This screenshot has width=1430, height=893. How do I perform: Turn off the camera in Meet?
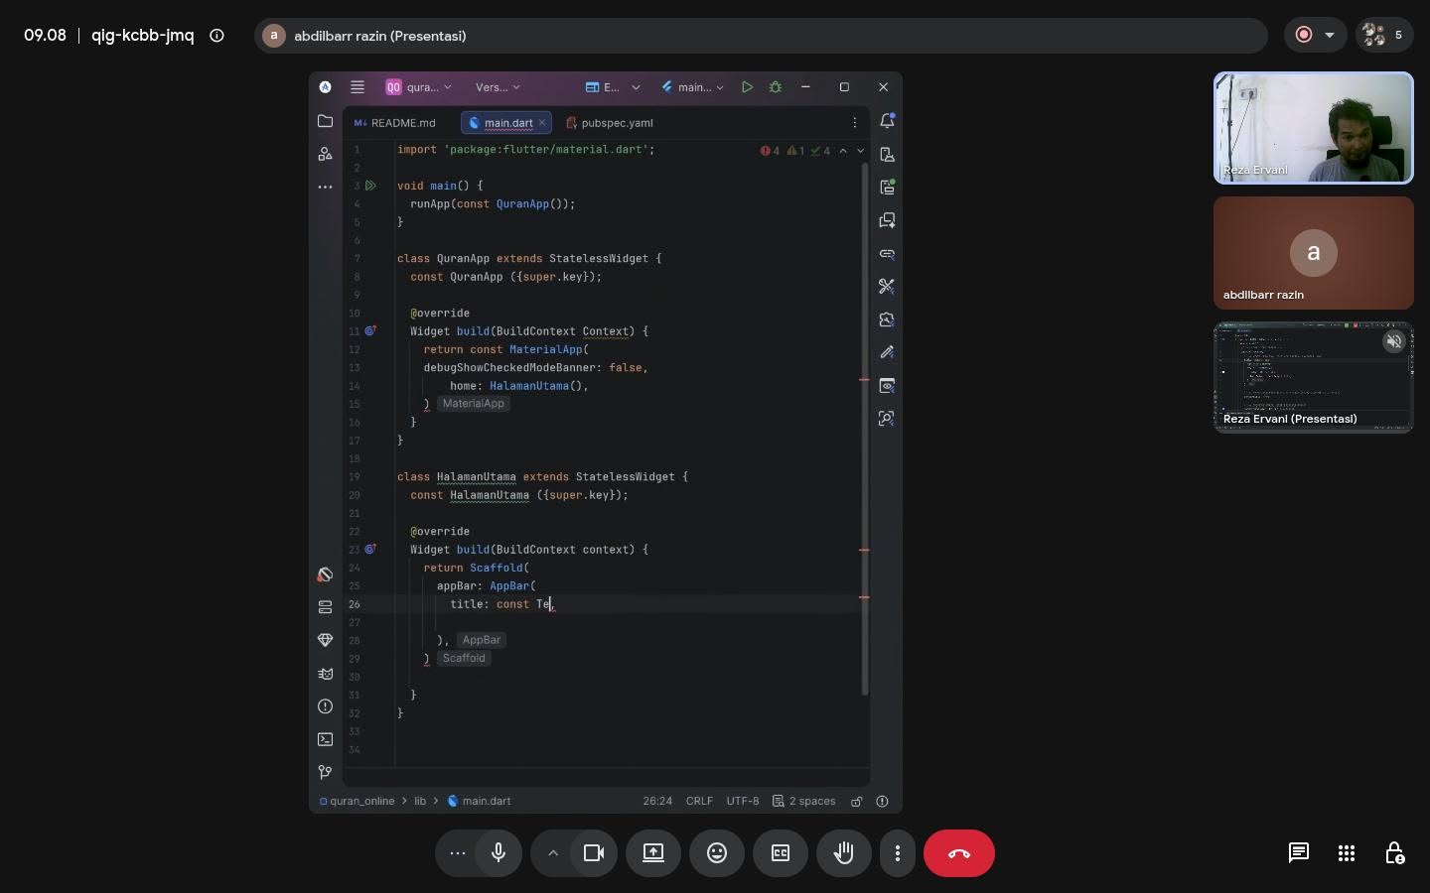coord(594,853)
